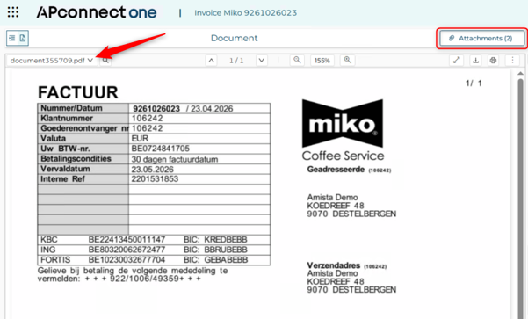The image size is (528, 319).
Task: Open the Attachments (2) button
Action: click(x=481, y=38)
